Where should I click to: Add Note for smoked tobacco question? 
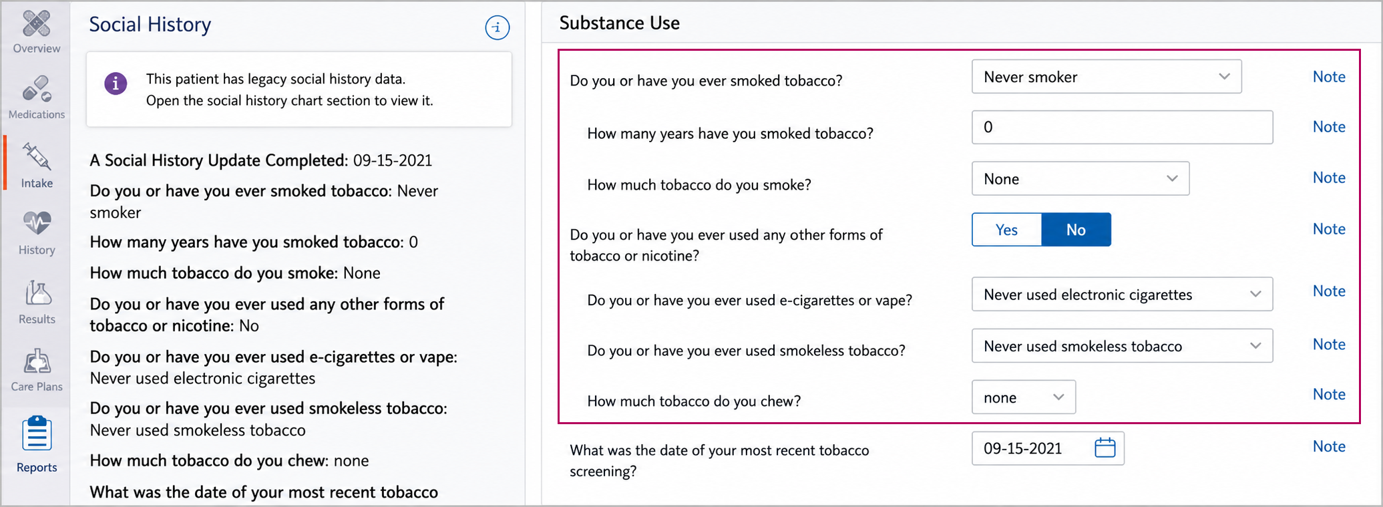click(1329, 77)
